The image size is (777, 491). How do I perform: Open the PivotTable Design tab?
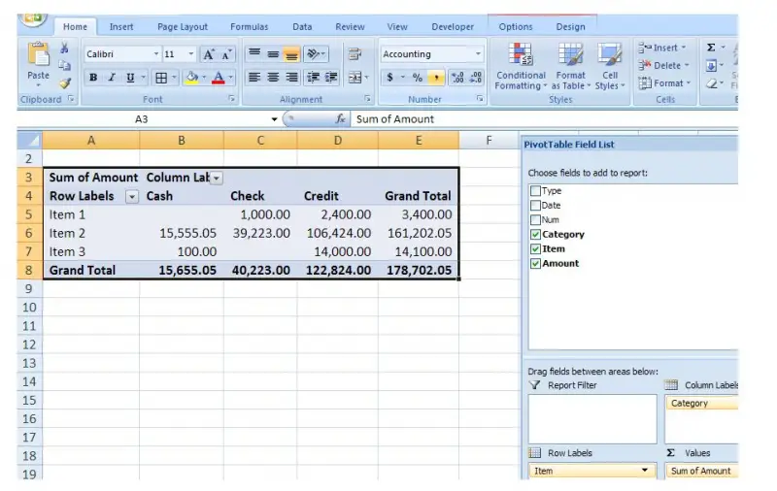[570, 27]
